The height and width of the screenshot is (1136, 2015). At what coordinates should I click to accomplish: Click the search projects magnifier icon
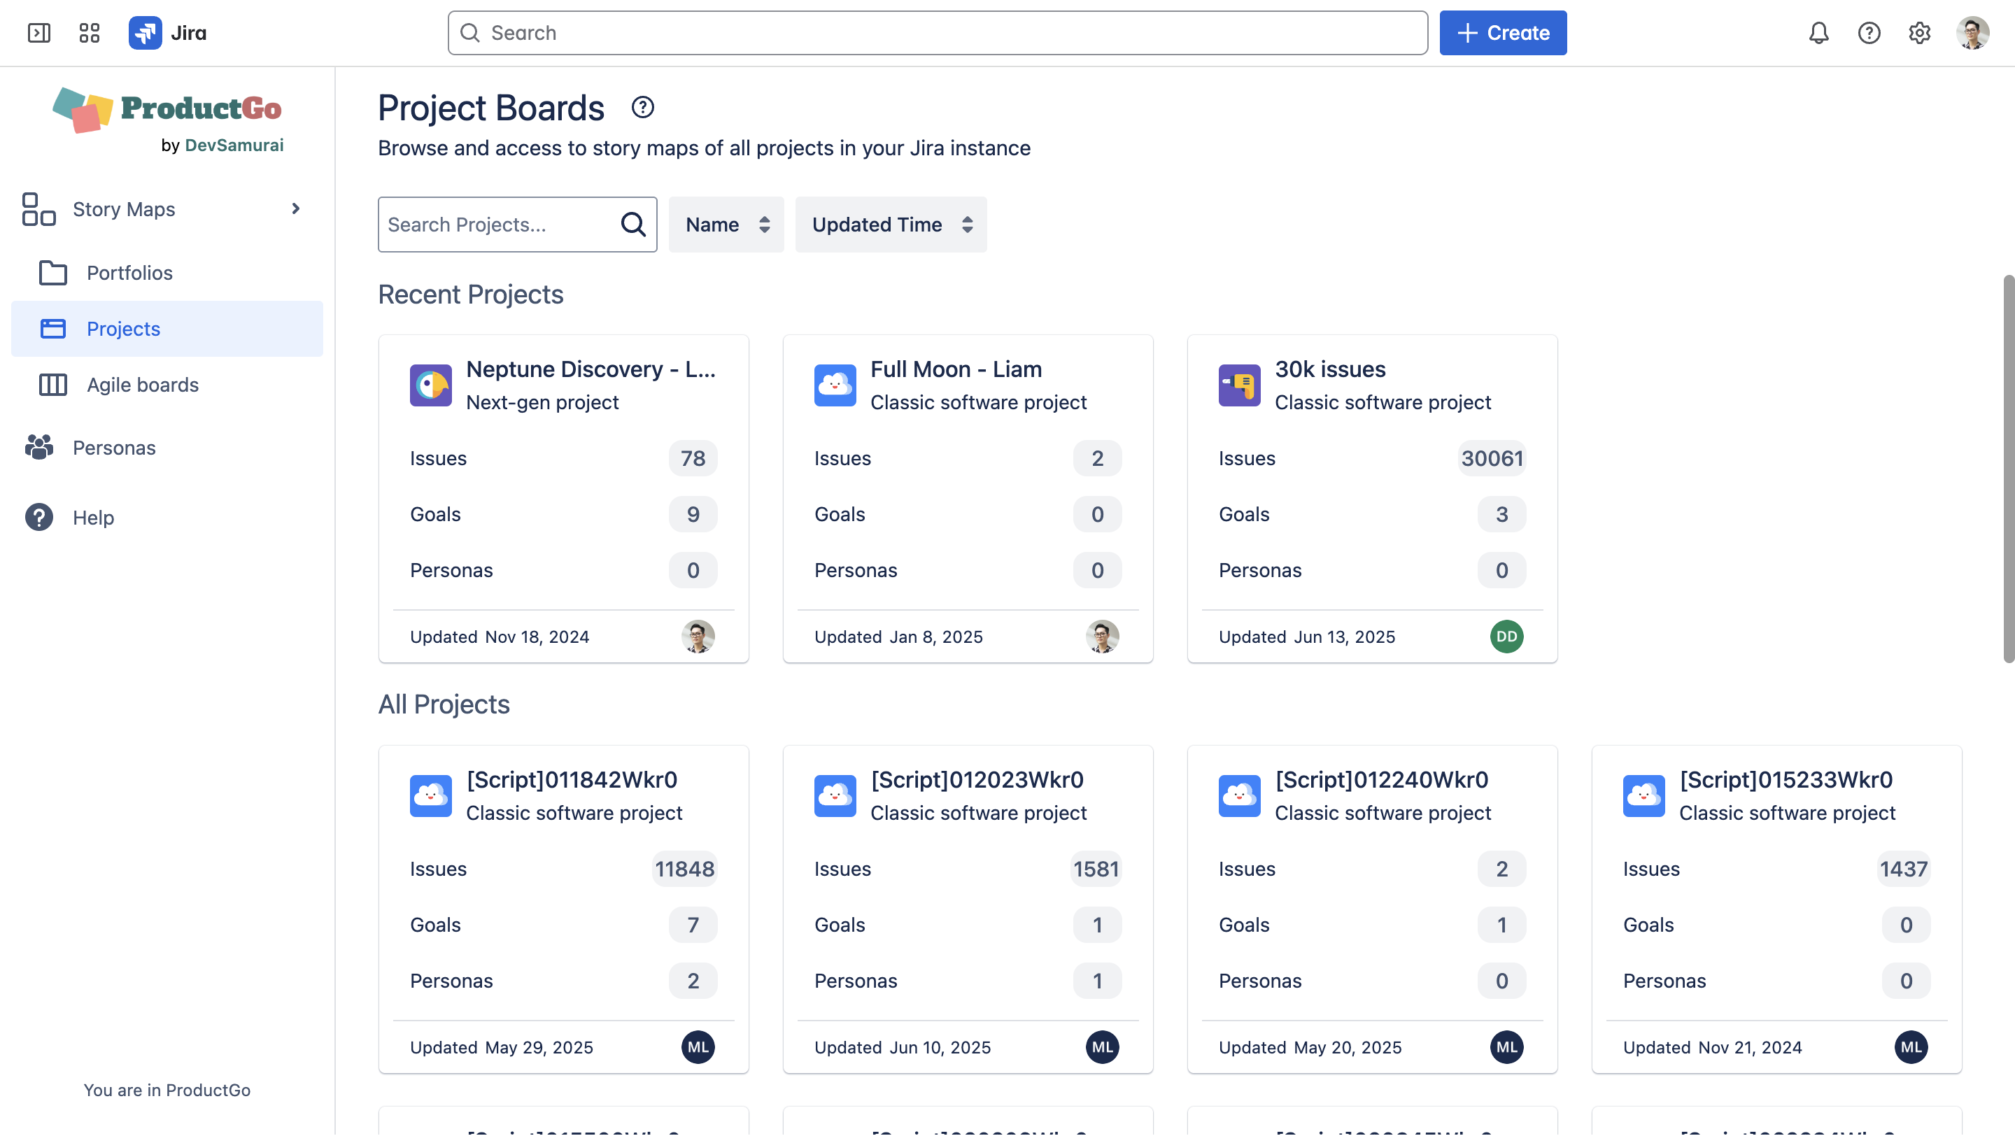(632, 225)
